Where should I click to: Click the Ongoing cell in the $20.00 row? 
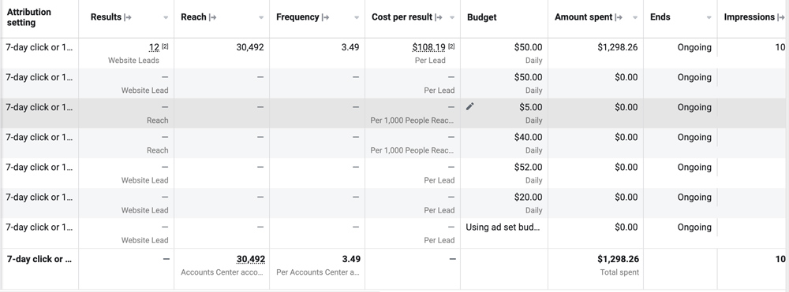click(694, 198)
